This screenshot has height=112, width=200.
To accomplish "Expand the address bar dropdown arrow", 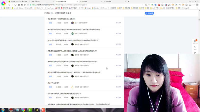I will [149, 5].
